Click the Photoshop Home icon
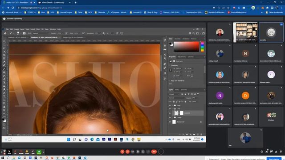The image size is (285, 160). [5, 33]
